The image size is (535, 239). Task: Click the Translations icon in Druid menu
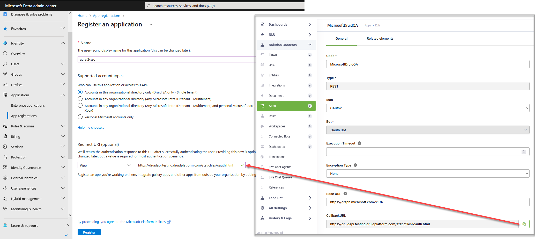click(x=262, y=157)
